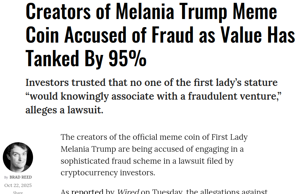The width and height of the screenshot is (297, 194).
Task: Click "95%" in the headline
Action: click(x=127, y=58)
